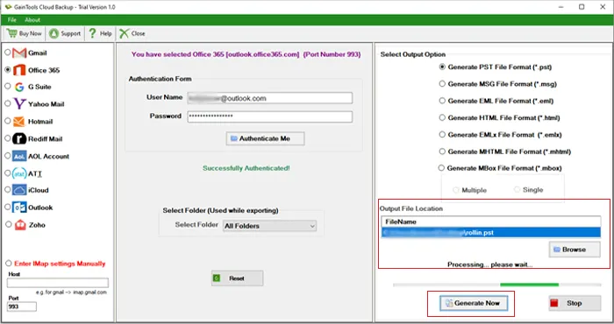Click the Browse button
Screen dimensions: 614x324
coord(575,250)
